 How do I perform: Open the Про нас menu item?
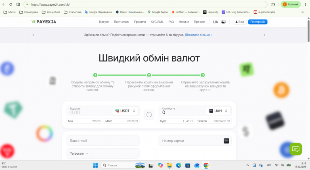click(199, 22)
